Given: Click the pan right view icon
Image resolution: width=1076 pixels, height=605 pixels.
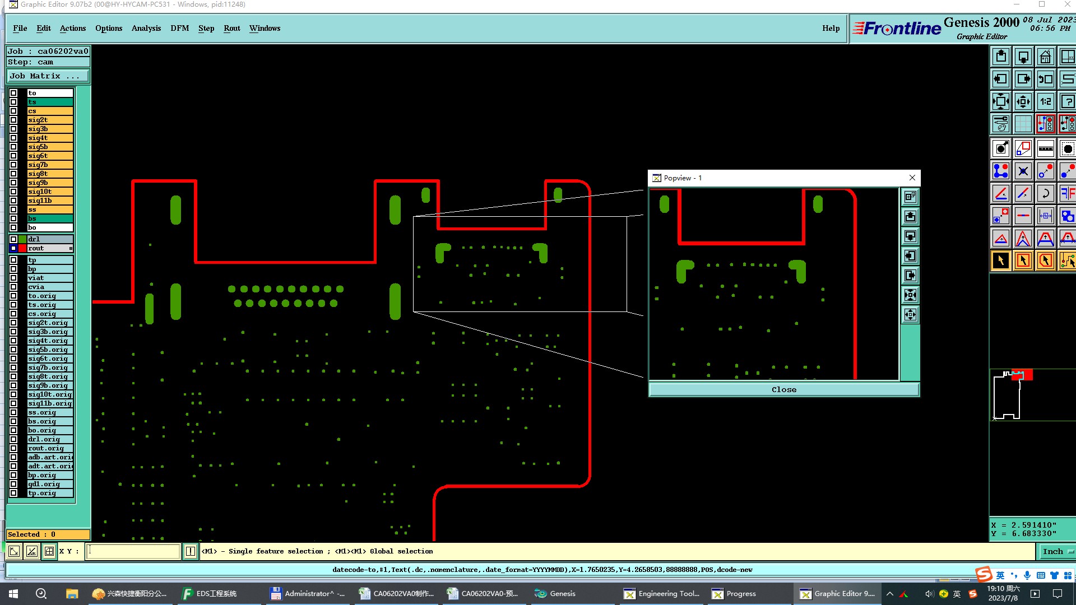Looking at the screenshot, I should click(1023, 79).
